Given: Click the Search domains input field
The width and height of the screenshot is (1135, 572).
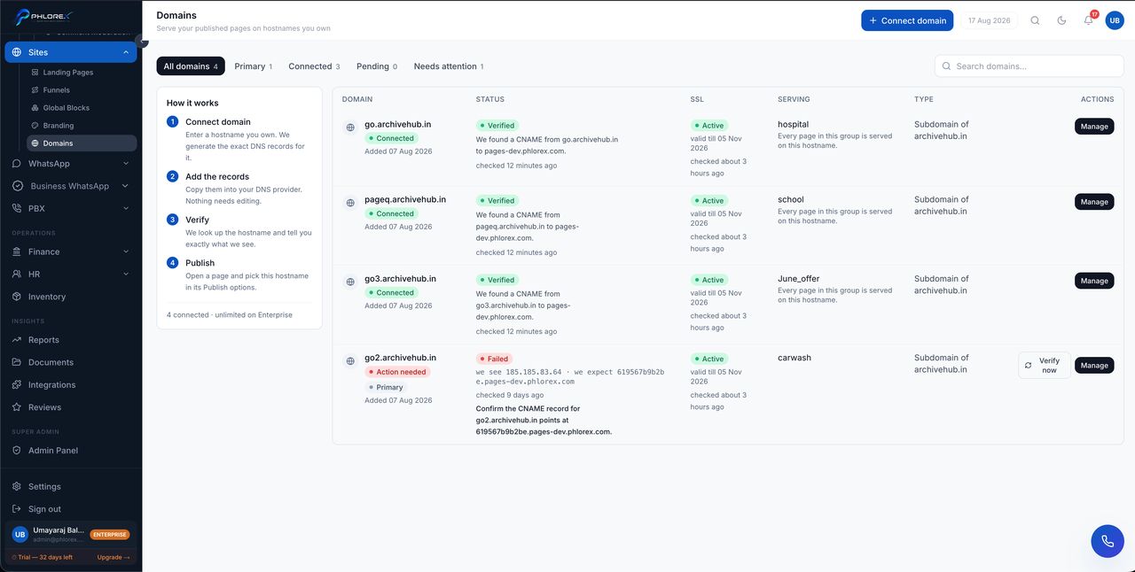Looking at the screenshot, I should tap(1029, 66).
